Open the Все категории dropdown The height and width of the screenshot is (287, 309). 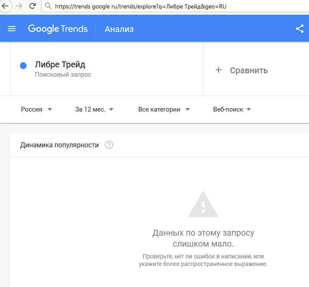[164, 109]
